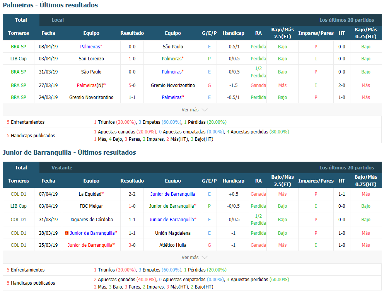Click HT score 2-0 in Palmeiras(N) row
Image resolution: width=384 pixels, height=292 pixels.
tap(341, 85)
